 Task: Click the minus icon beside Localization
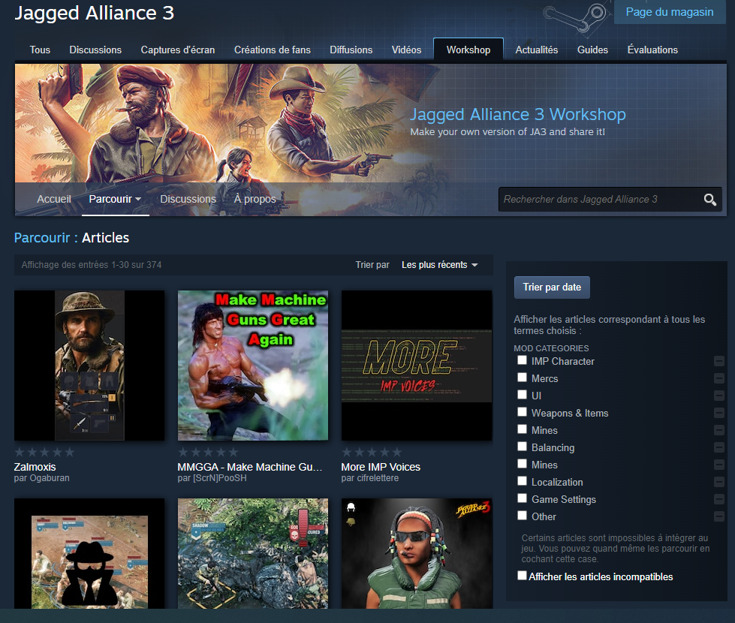[x=718, y=482]
